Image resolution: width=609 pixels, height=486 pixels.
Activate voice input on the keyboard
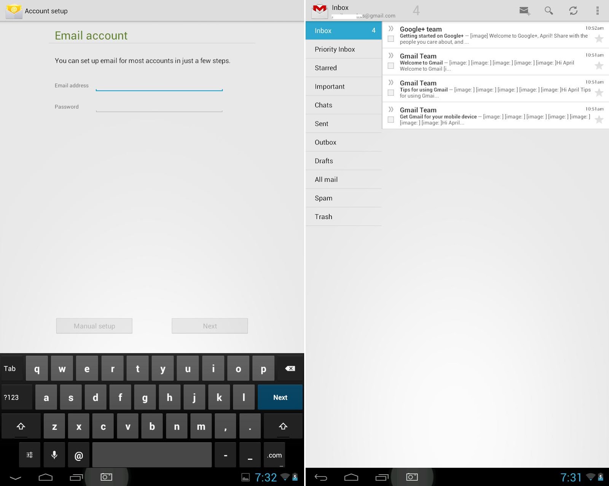click(x=54, y=455)
